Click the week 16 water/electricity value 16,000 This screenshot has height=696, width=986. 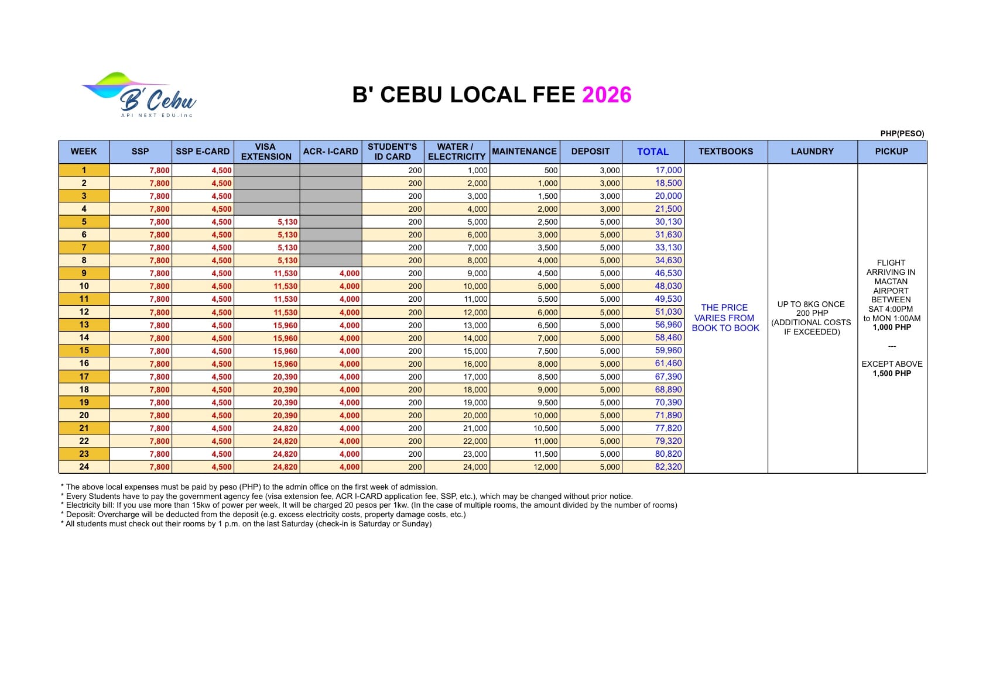(x=475, y=364)
